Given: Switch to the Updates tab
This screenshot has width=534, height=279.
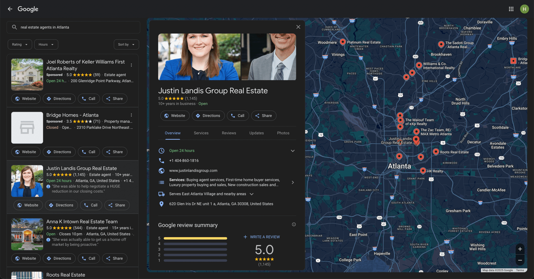Looking at the screenshot, I should (257, 133).
